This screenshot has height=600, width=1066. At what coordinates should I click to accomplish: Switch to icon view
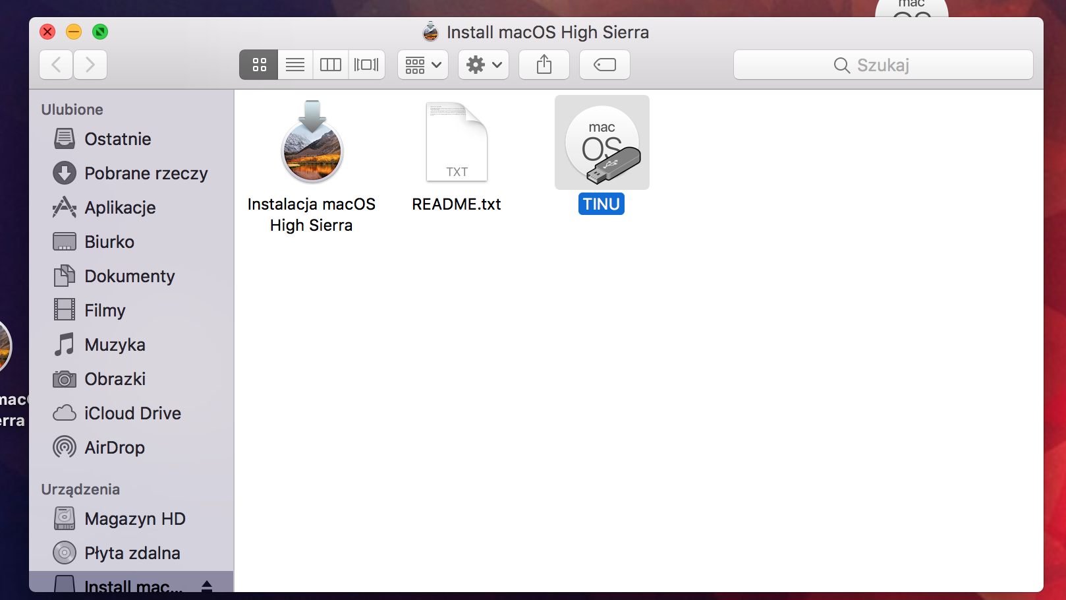(259, 65)
